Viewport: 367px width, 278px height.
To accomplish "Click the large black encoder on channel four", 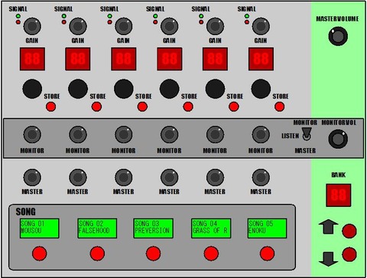I will pyautogui.click(x=170, y=89).
